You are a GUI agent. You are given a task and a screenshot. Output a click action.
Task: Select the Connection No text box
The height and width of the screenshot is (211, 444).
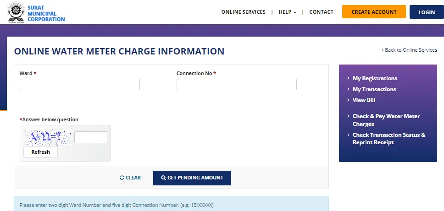tap(236, 85)
